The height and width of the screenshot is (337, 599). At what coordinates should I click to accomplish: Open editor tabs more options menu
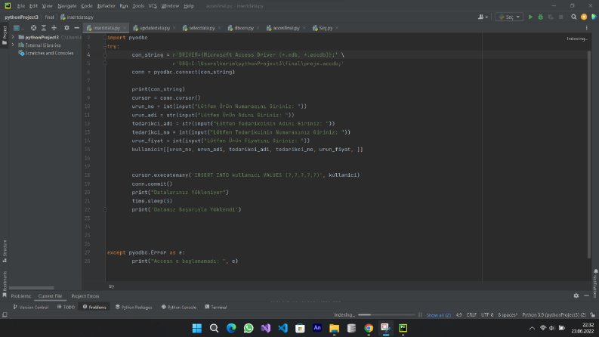[x=587, y=28]
